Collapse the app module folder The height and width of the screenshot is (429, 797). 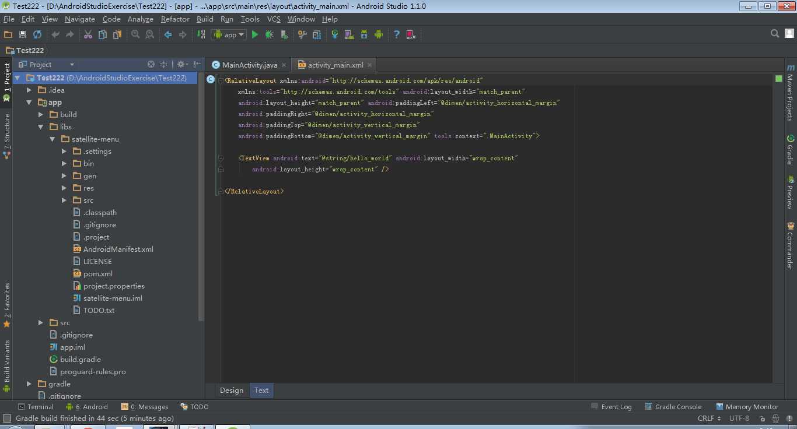coord(29,102)
